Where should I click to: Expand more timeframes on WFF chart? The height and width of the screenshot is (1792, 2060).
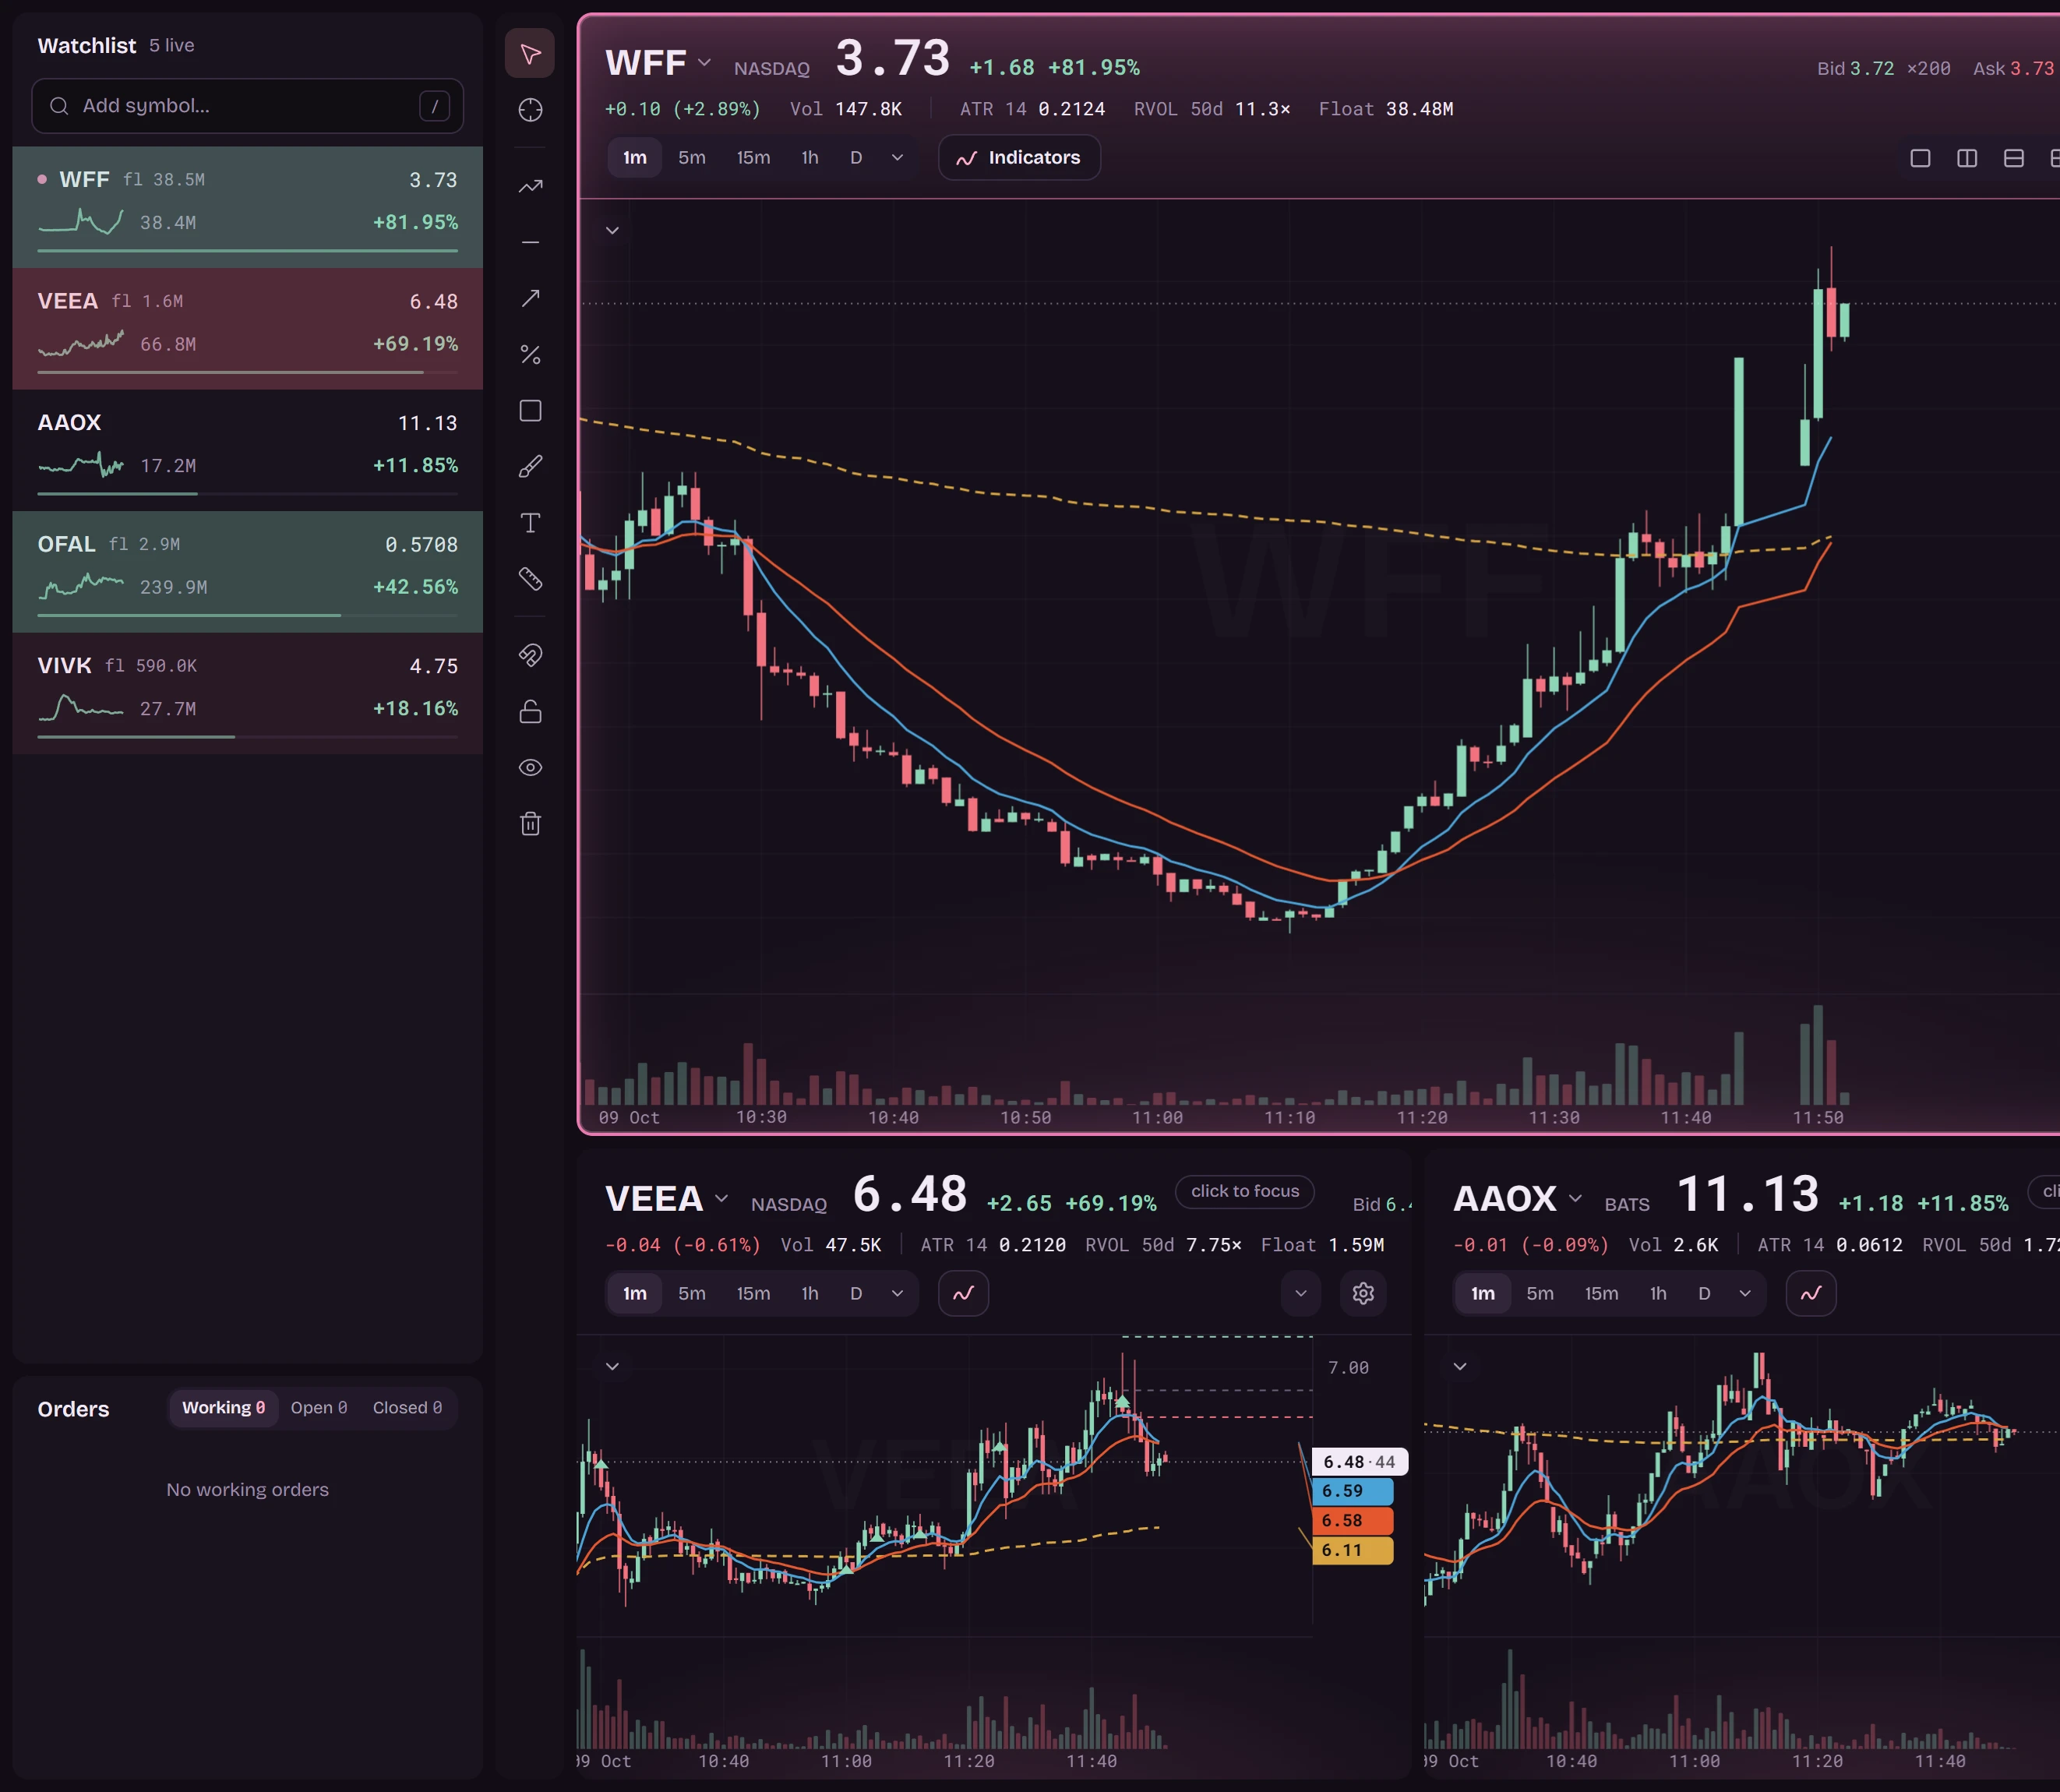click(897, 158)
